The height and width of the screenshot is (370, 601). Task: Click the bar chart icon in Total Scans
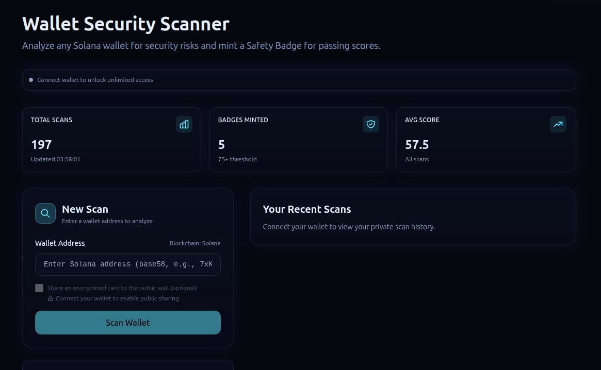pyautogui.click(x=184, y=124)
